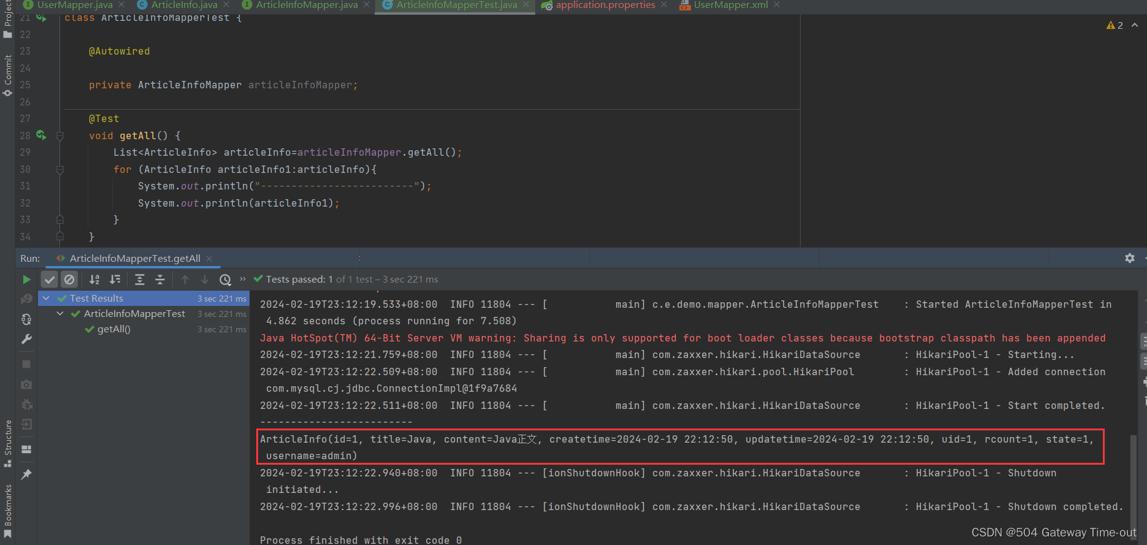Click the Rerun Failed Tests icon

26,299
